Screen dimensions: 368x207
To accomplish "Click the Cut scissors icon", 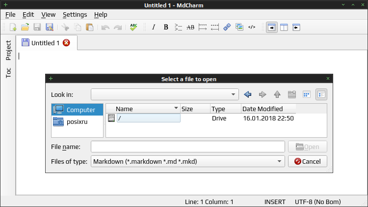I will (65, 27).
